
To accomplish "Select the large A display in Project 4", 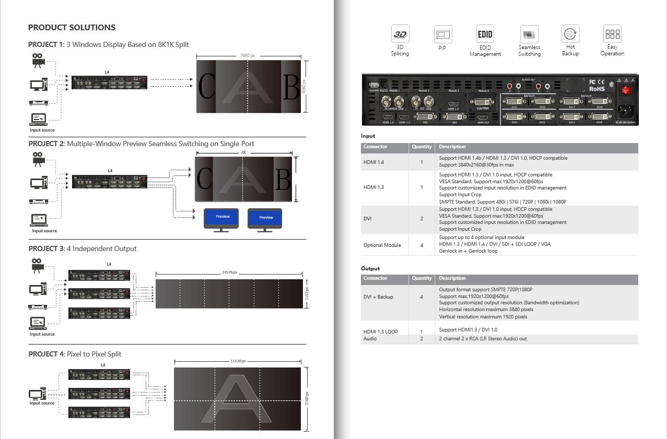I will tap(237, 399).
